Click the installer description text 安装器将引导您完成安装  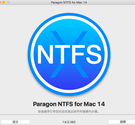coord(68,112)
